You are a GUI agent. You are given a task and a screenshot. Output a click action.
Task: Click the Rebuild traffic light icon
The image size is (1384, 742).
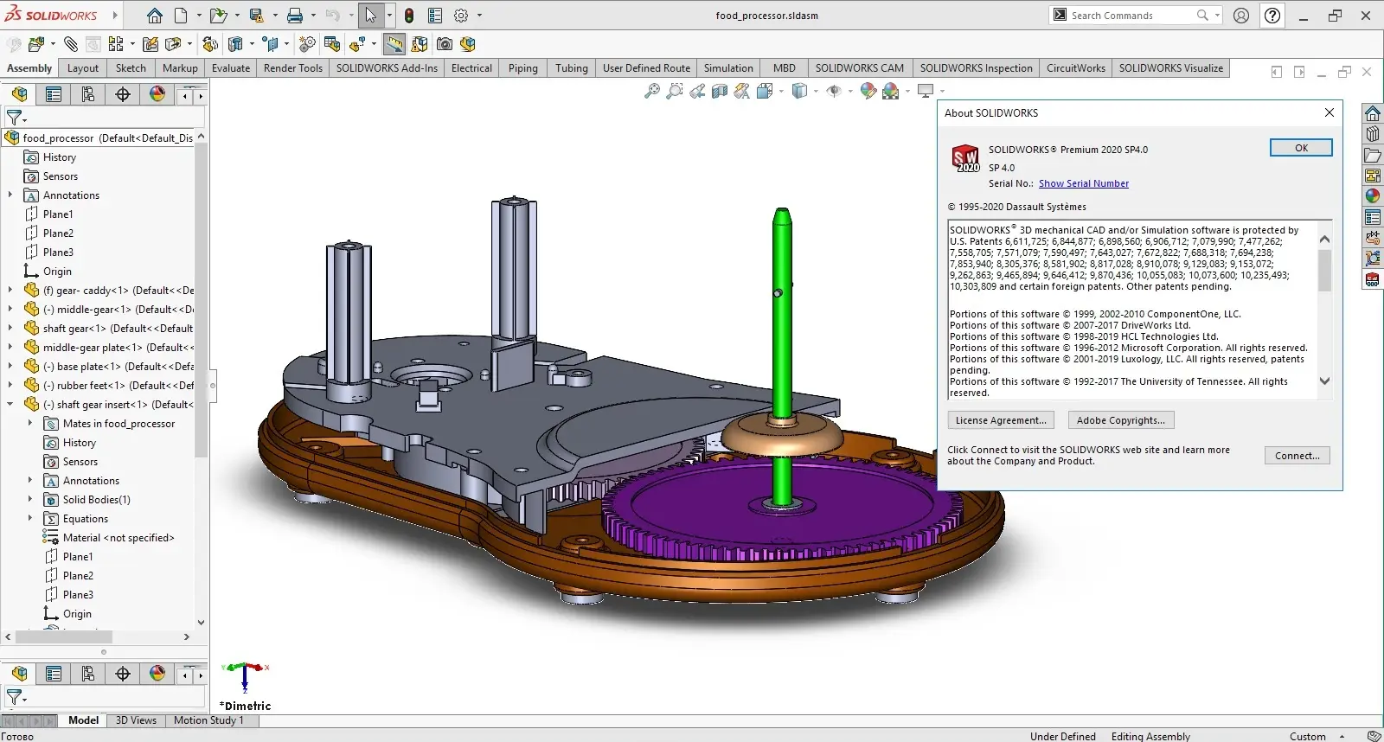(x=409, y=16)
